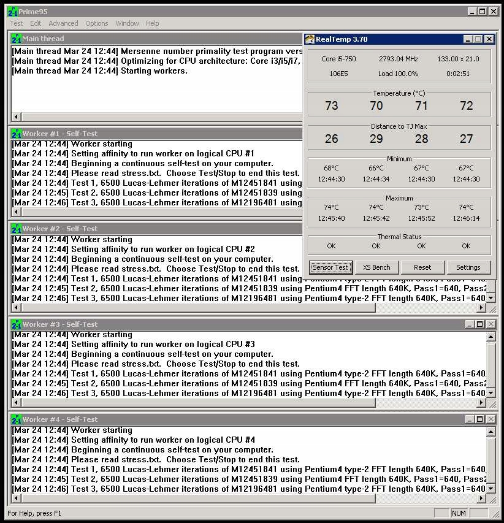This screenshot has height=523, width=504.
Task: Click 'Setting affinity' line mentioning logical CPU #1
Action: (133, 154)
